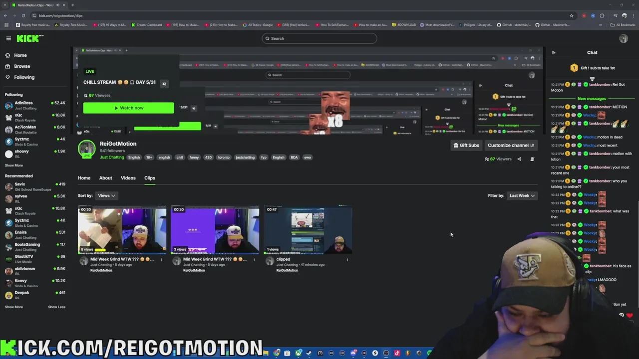Open the 3 views clip thumbnail
This screenshot has width=639, height=359.
[x=215, y=230]
